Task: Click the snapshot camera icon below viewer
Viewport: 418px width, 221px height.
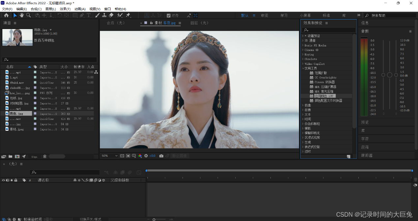Action: (x=161, y=156)
